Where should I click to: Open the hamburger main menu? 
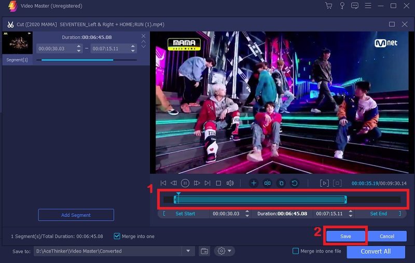pos(368,6)
